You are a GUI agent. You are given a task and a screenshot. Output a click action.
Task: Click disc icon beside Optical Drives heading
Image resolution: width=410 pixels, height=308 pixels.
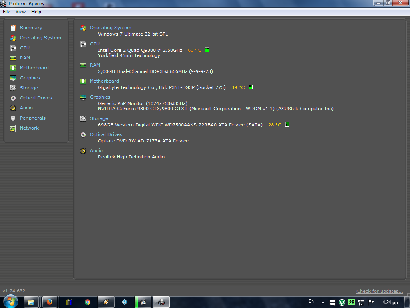[x=83, y=135]
